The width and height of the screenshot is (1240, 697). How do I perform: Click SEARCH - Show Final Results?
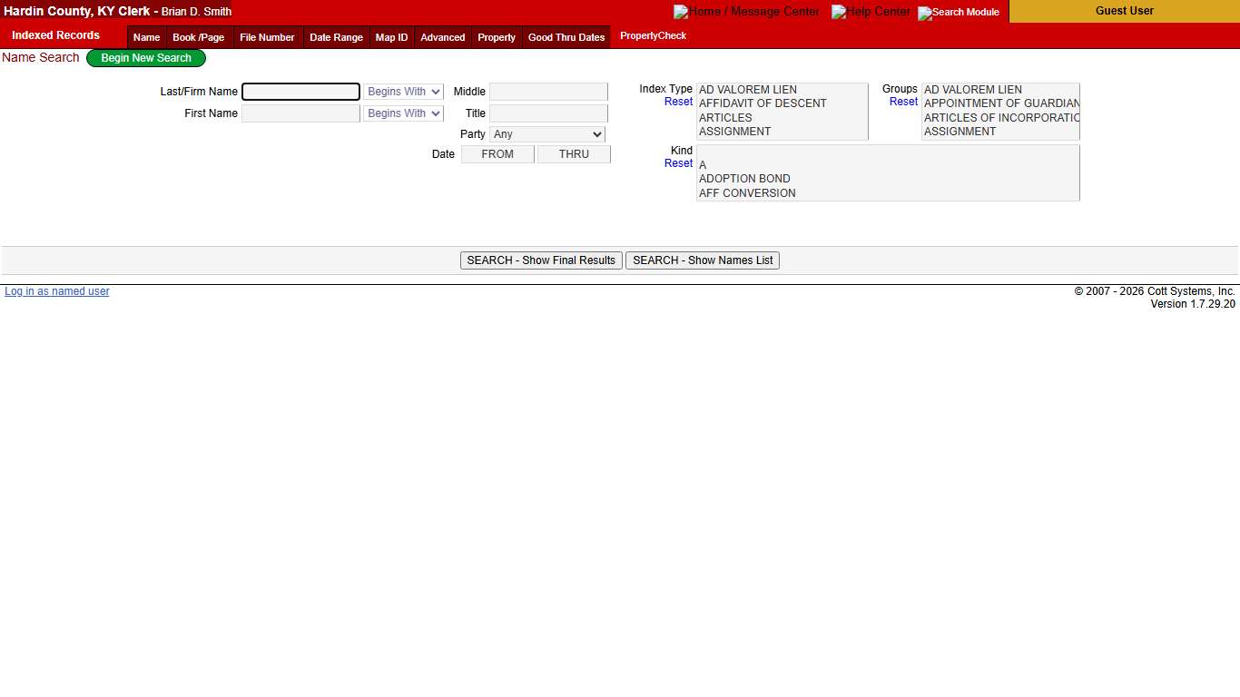[x=541, y=260]
